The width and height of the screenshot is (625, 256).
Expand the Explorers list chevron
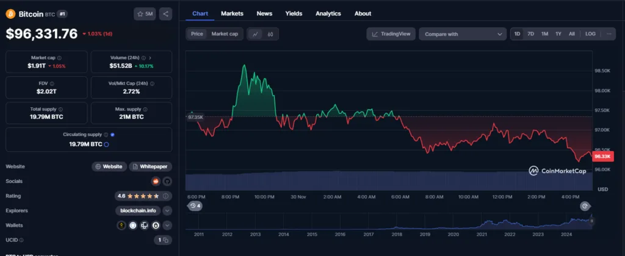167,211
